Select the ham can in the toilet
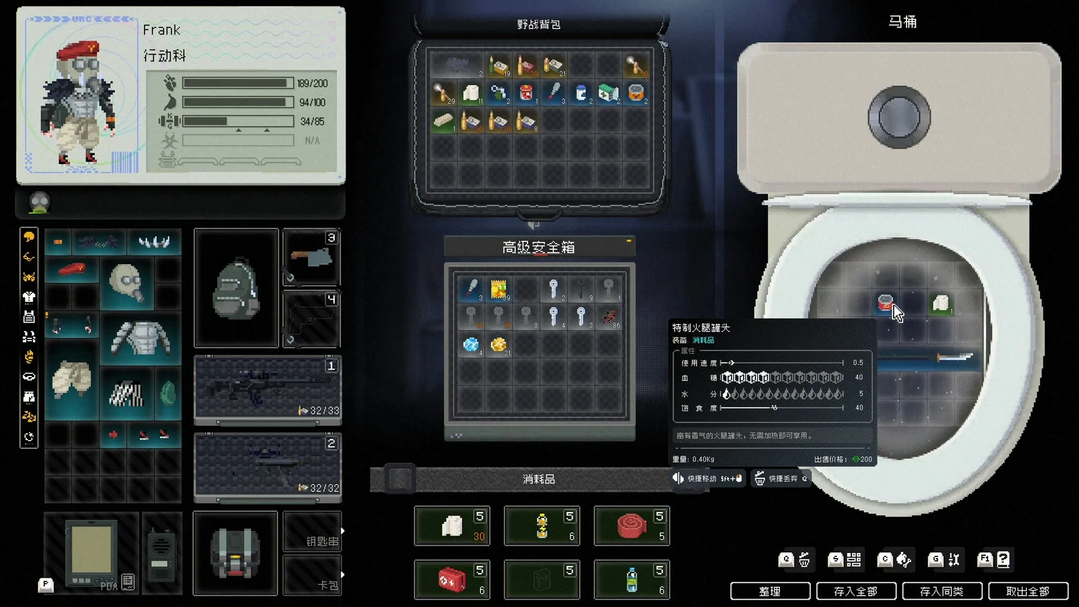Image resolution: width=1079 pixels, height=607 pixels. (886, 303)
